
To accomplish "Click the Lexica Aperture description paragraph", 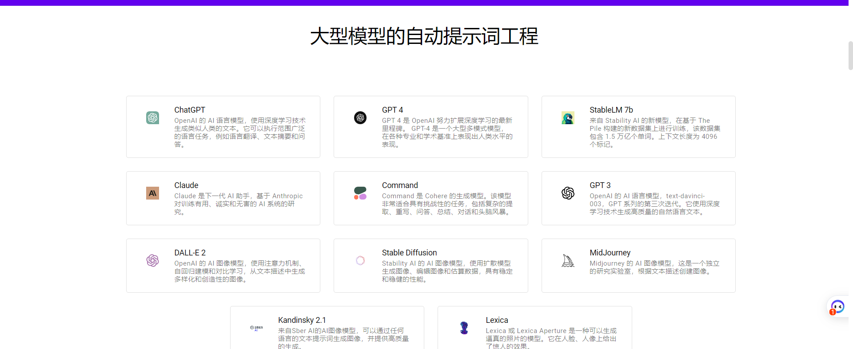I will pos(551,339).
